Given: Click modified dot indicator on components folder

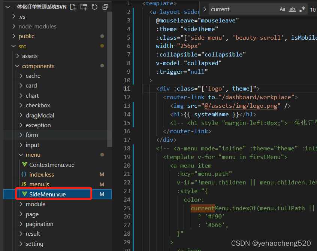Looking at the screenshot, I should click(102, 65).
